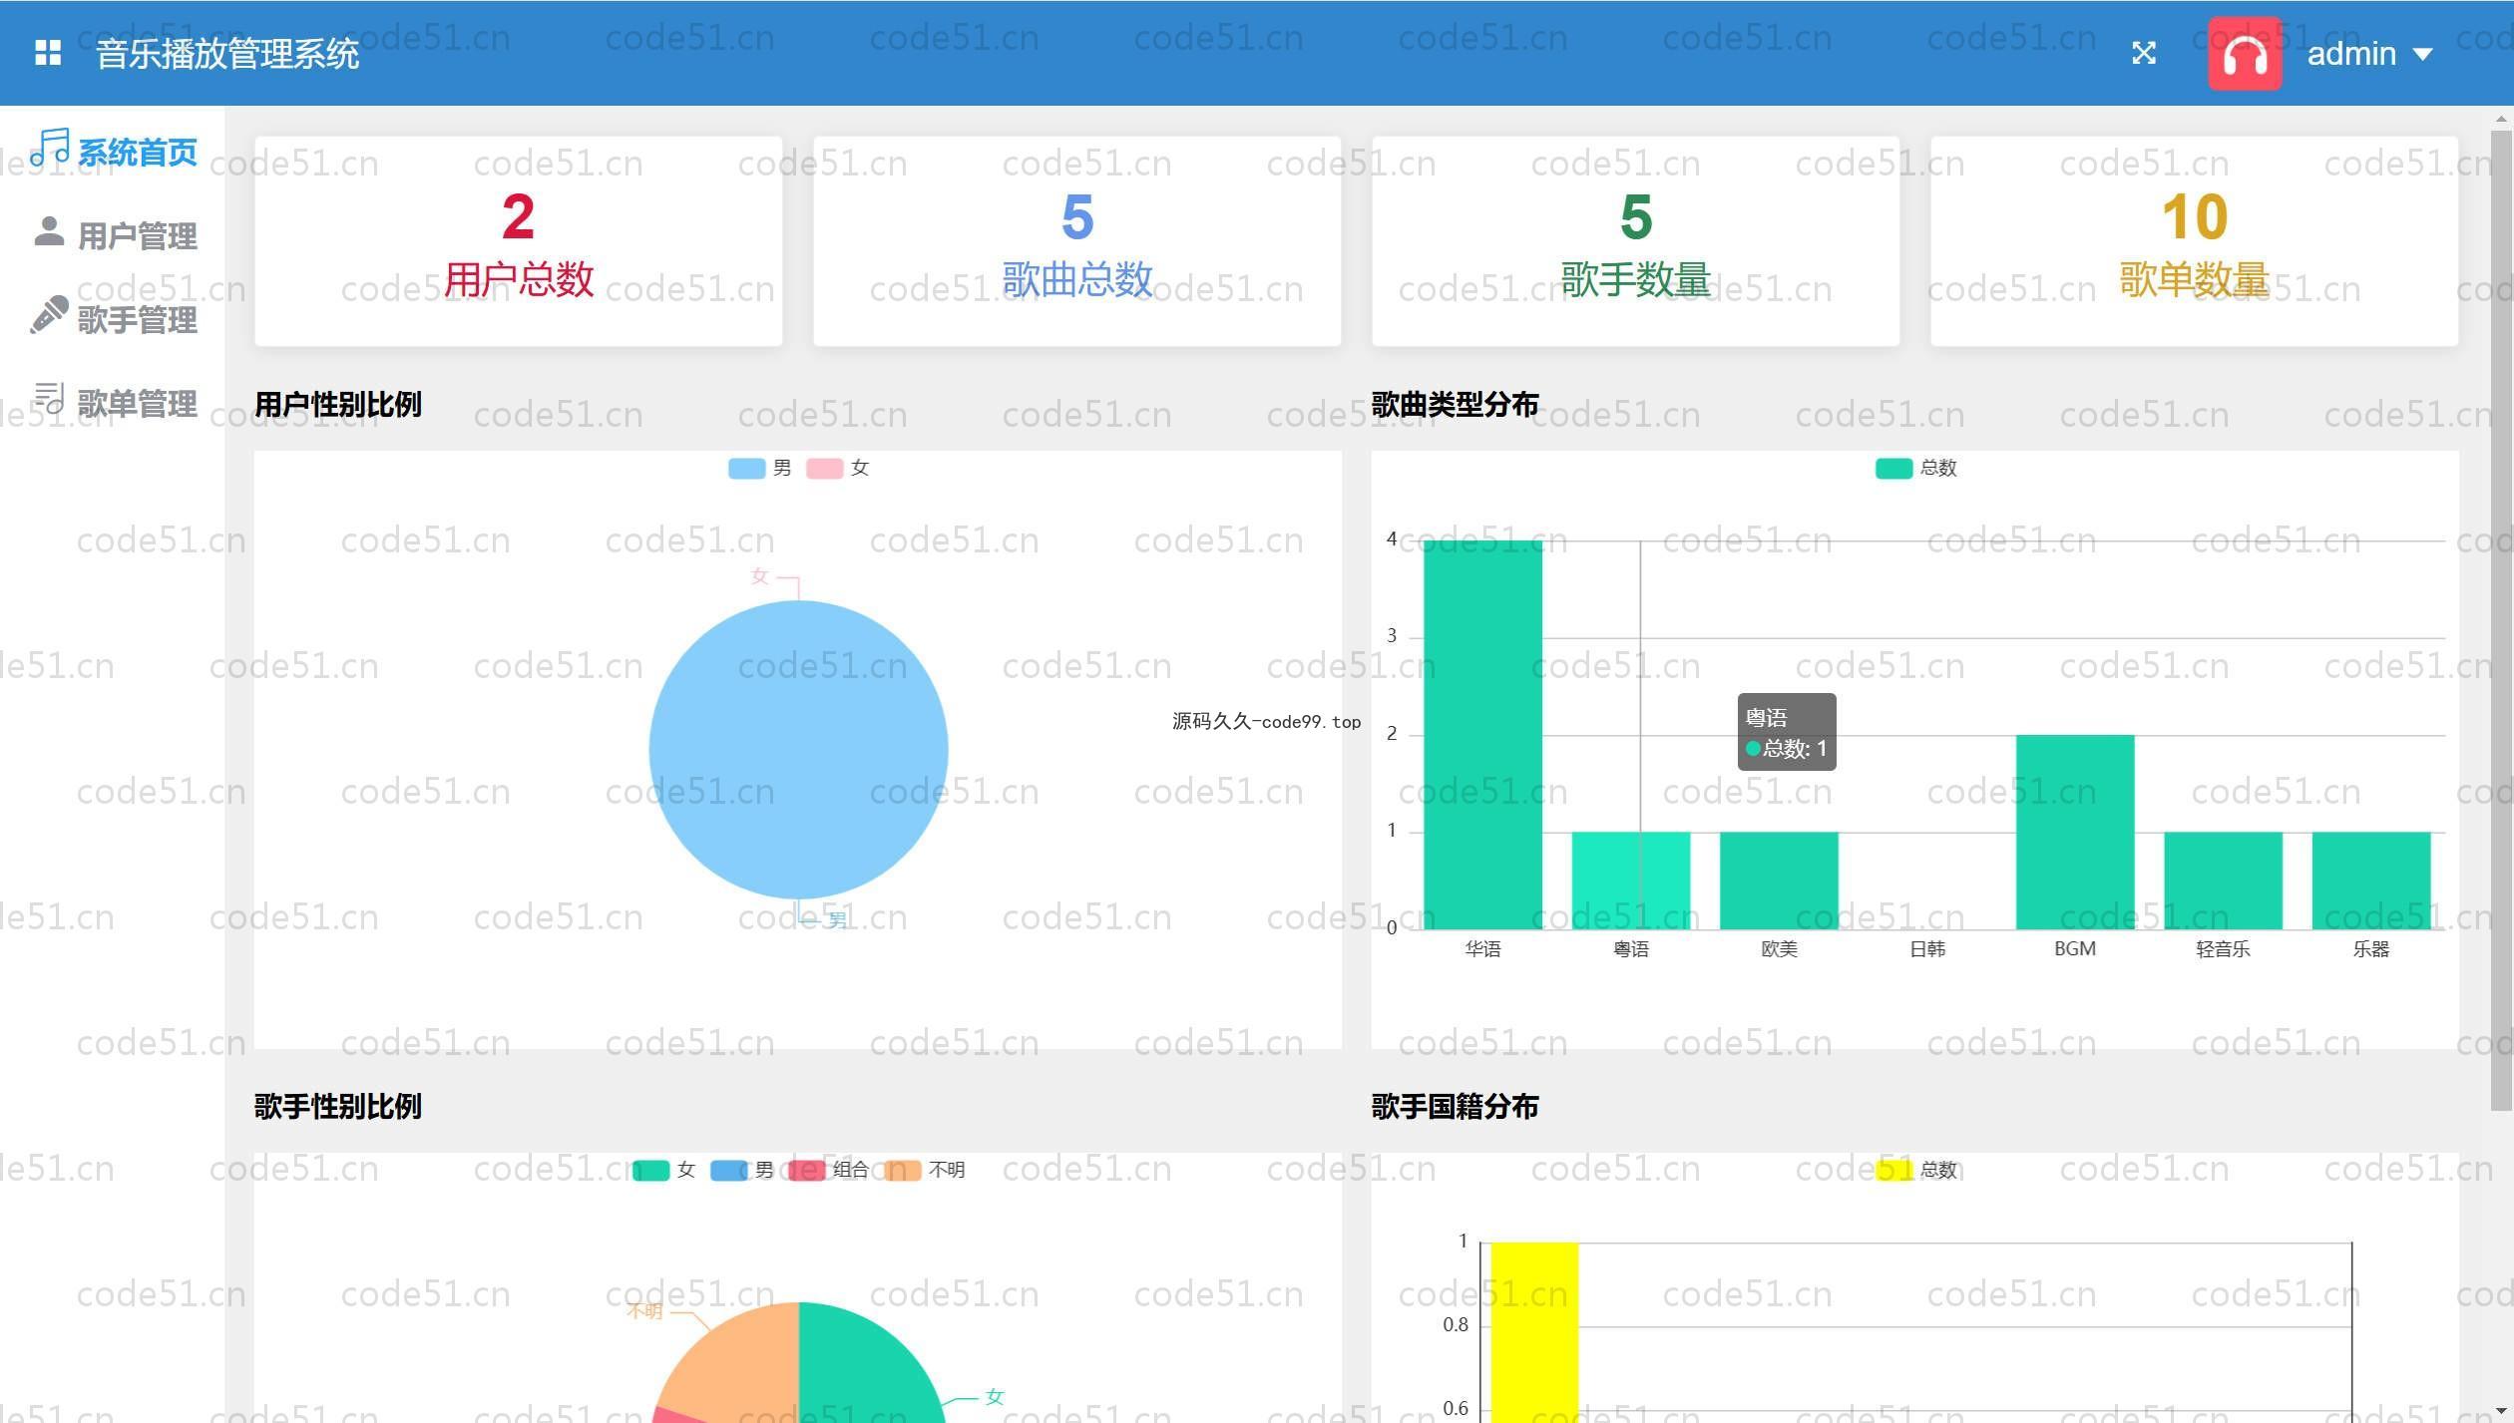Screen dimensions: 2514x1423
Task: Toggle 总数 legend in 歌曲类型分布 chart
Action: (x=1915, y=468)
